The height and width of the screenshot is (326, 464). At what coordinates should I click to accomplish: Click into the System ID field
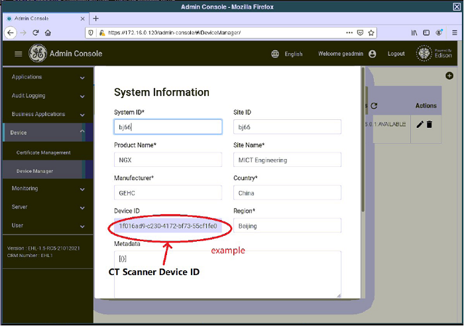click(168, 127)
